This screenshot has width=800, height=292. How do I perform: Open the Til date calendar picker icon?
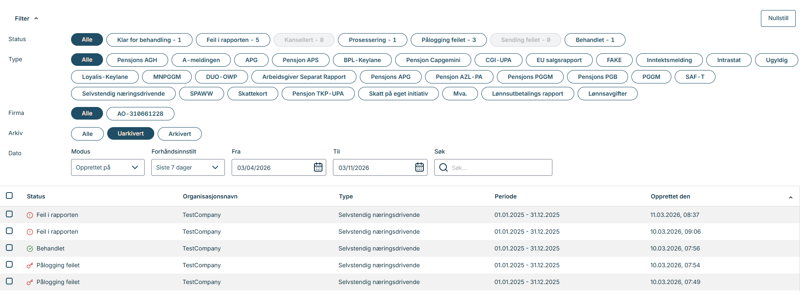click(x=419, y=167)
